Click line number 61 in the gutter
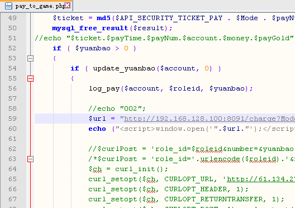 pyautogui.click(x=12, y=139)
